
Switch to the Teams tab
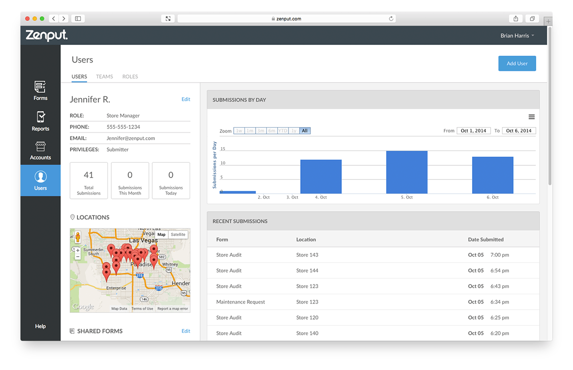(104, 77)
